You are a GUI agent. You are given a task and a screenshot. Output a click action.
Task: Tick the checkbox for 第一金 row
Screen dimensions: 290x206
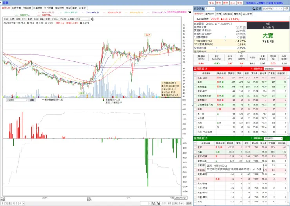(x=195, y=114)
